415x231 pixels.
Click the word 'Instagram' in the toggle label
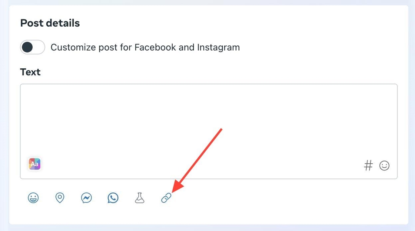(218, 48)
